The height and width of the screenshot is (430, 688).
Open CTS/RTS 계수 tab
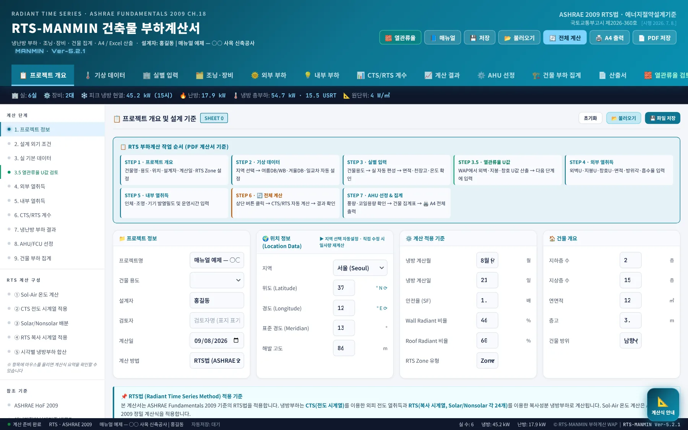[382, 75]
